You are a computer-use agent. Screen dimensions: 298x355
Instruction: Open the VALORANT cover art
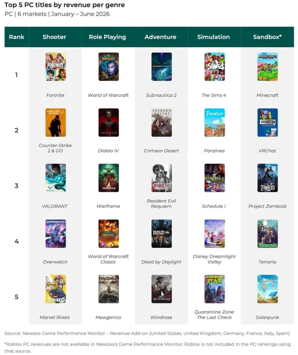tap(56, 178)
